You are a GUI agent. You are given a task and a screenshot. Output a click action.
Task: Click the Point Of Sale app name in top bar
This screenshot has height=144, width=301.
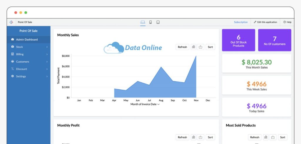[25, 22]
